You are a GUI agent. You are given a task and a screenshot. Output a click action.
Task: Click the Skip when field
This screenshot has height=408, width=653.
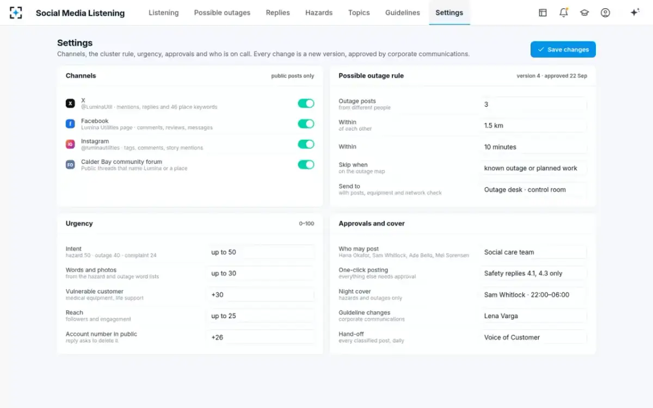[x=533, y=168]
